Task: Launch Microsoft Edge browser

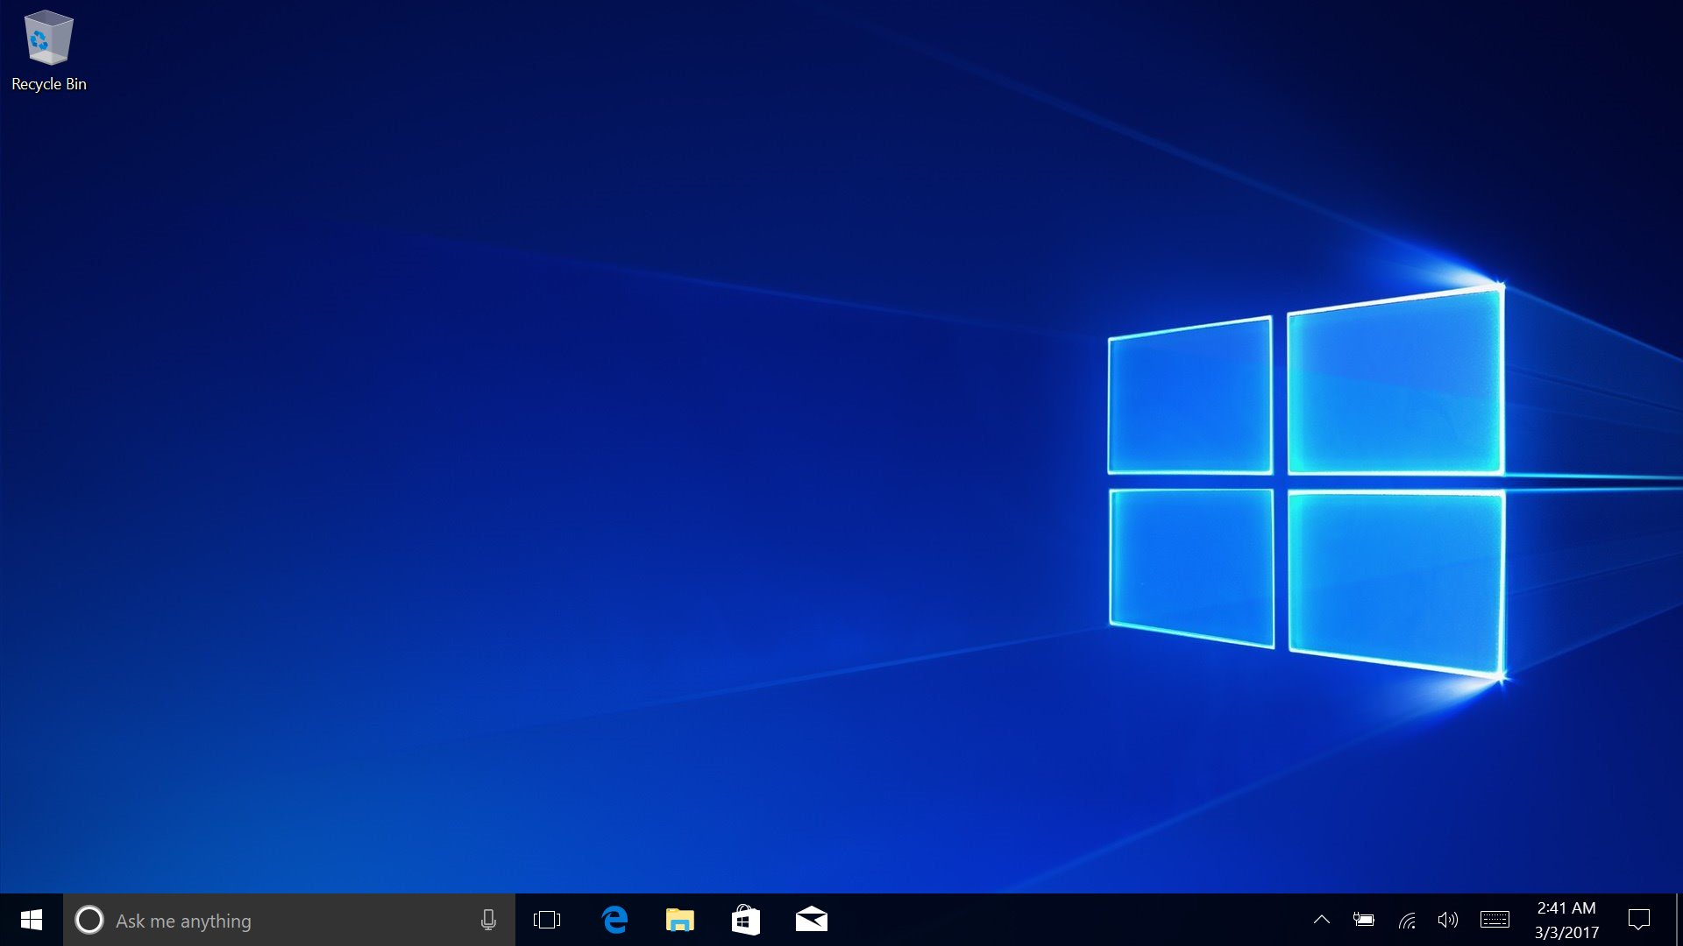Action: pyautogui.click(x=615, y=920)
